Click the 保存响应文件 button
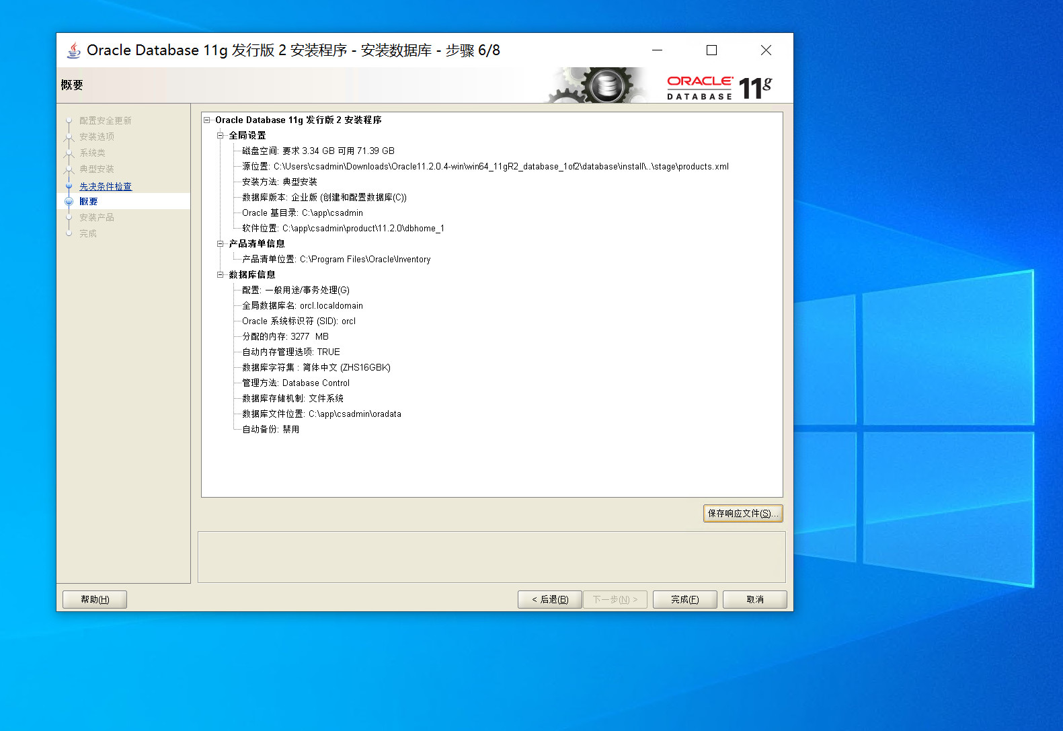The image size is (1063, 731). [x=742, y=514]
